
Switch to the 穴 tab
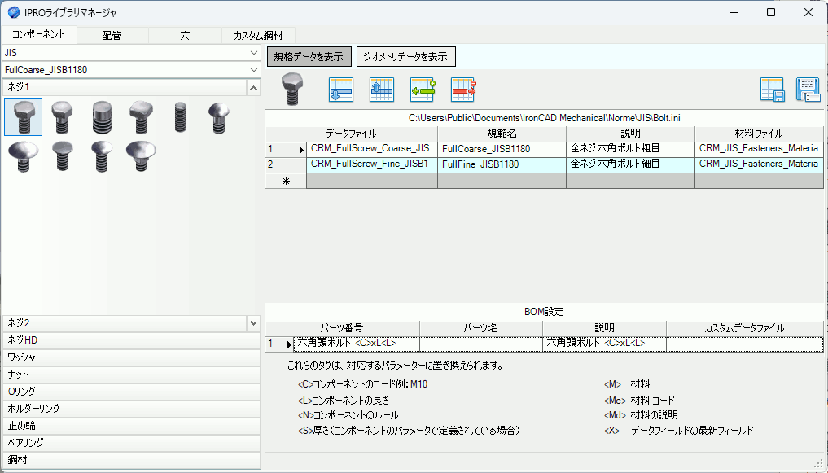[185, 35]
